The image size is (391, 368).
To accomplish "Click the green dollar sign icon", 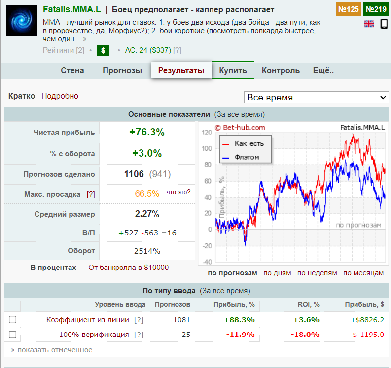I will [x=103, y=50].
